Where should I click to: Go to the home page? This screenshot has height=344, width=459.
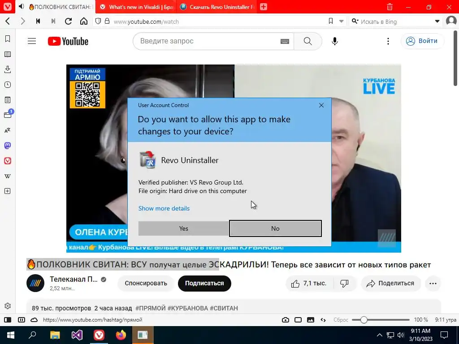[84, 21]
